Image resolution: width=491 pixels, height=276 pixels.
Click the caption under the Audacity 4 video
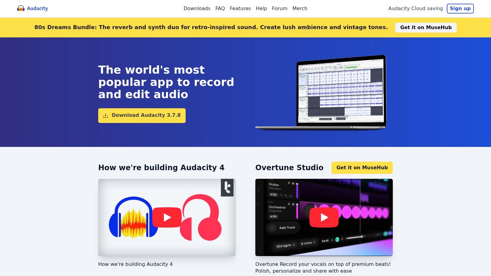[135, 264]
